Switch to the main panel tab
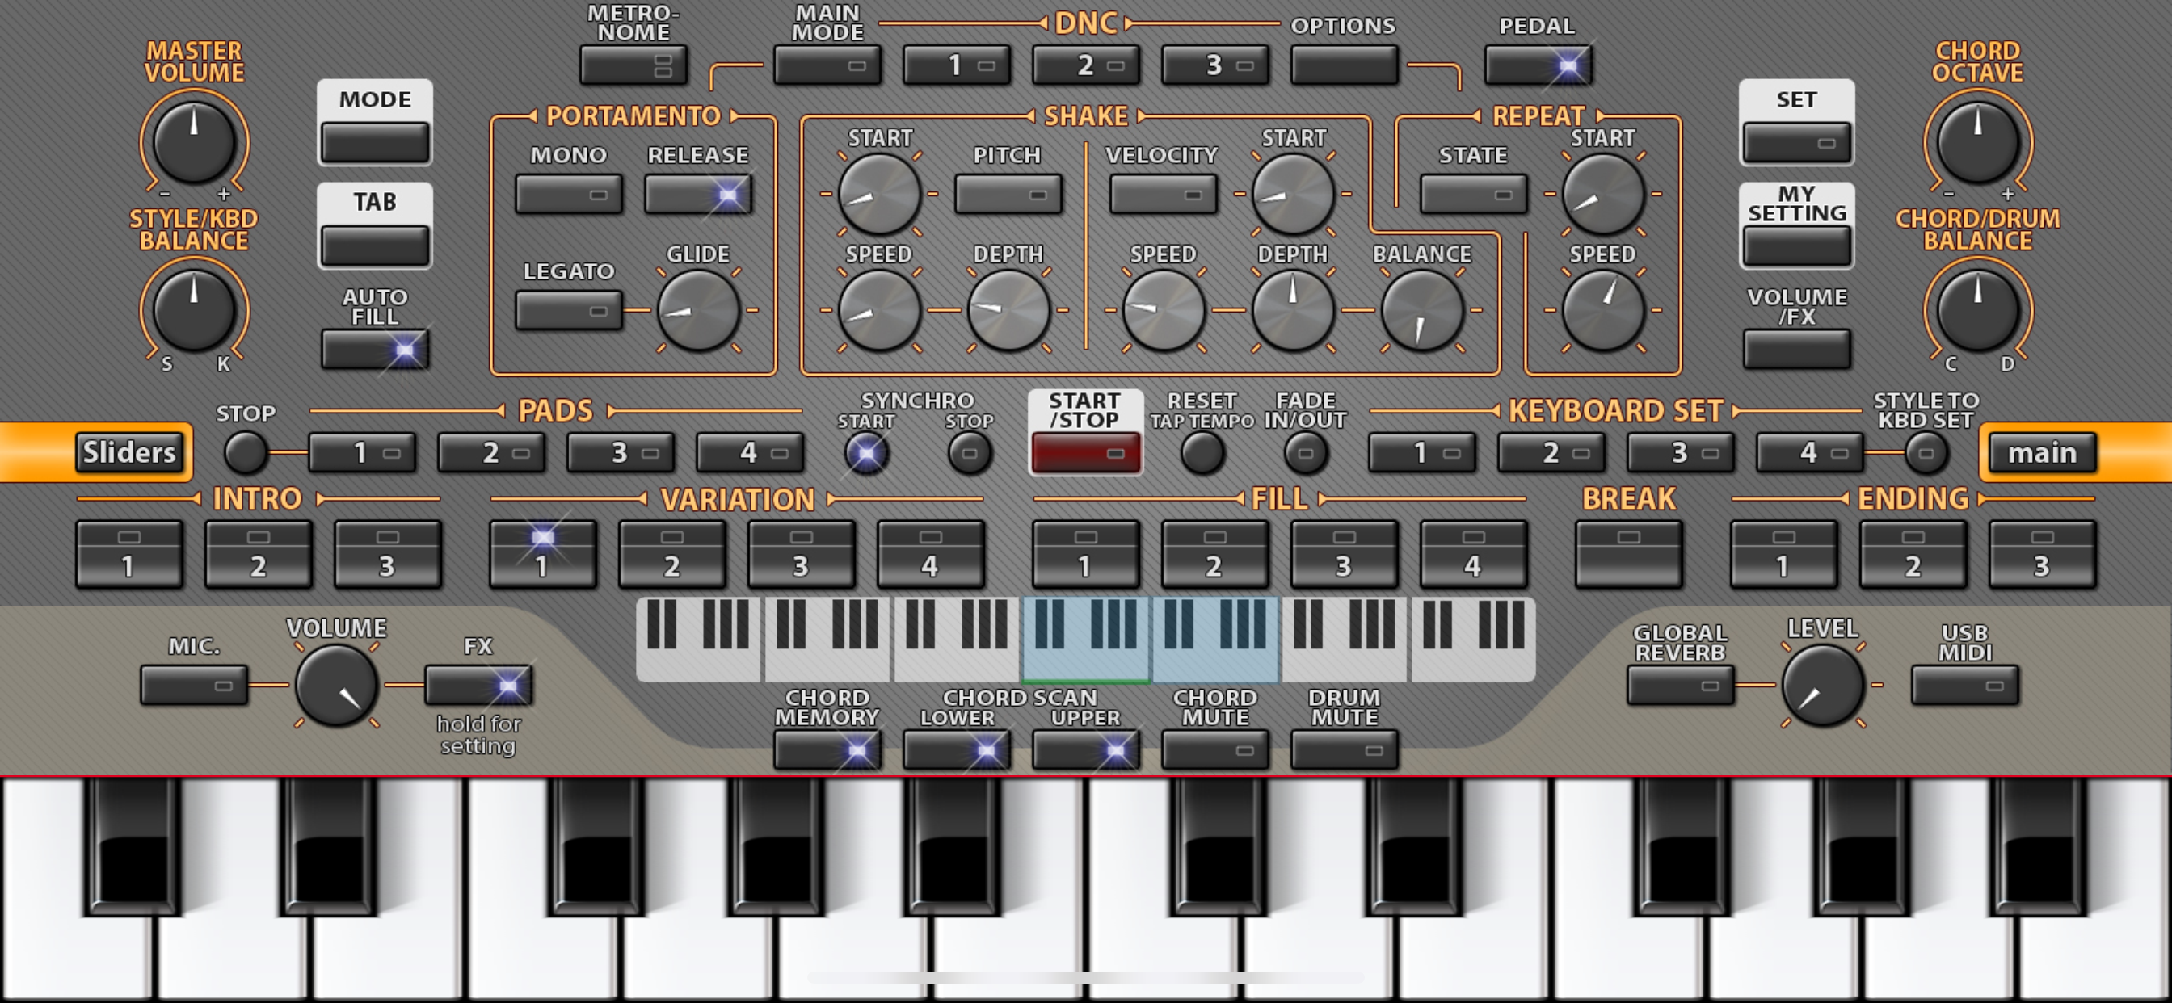 click(x=2041, y=452)
